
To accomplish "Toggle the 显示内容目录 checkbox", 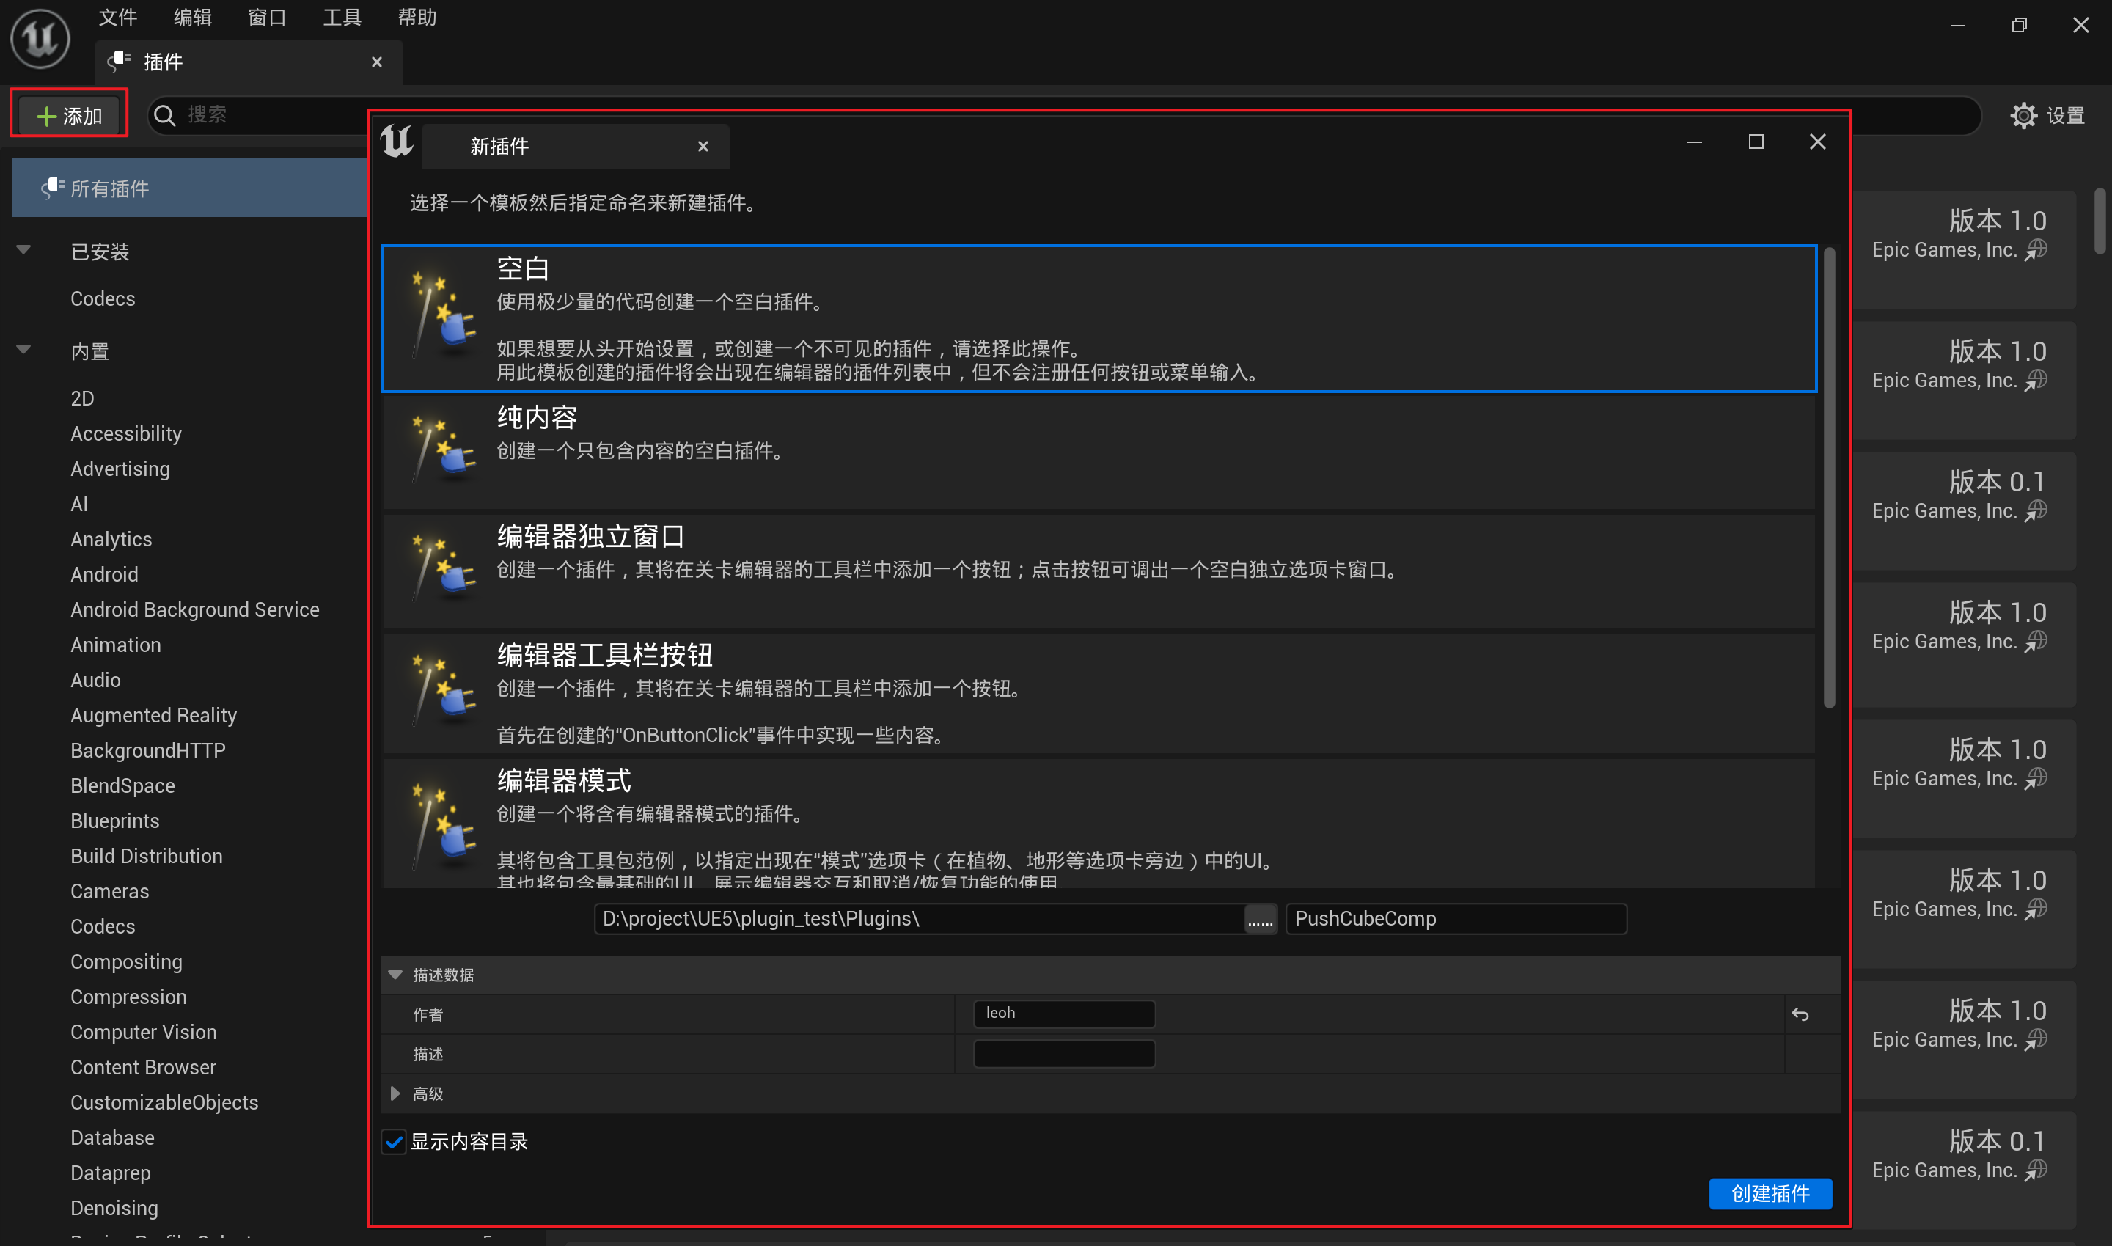I will 394,1142.
